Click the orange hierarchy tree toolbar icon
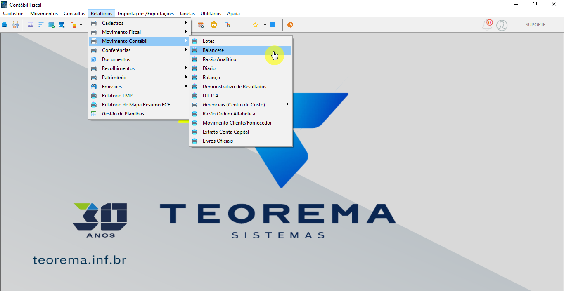The image size is (564, 292). [x=74, y=25]
